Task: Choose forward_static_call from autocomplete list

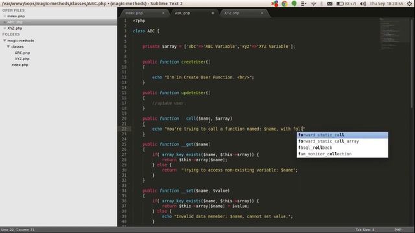Action: (x=342, y=135)
